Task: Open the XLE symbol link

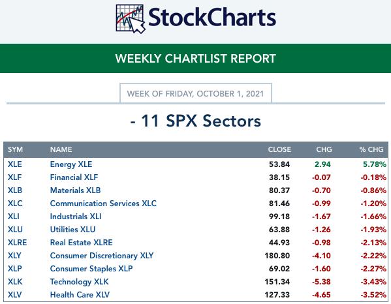Action: tap(15, 164)
